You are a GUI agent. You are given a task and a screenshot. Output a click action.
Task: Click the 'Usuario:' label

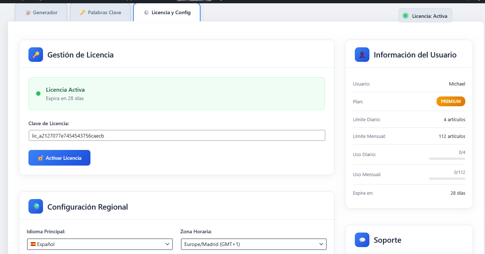coord(362,84)
